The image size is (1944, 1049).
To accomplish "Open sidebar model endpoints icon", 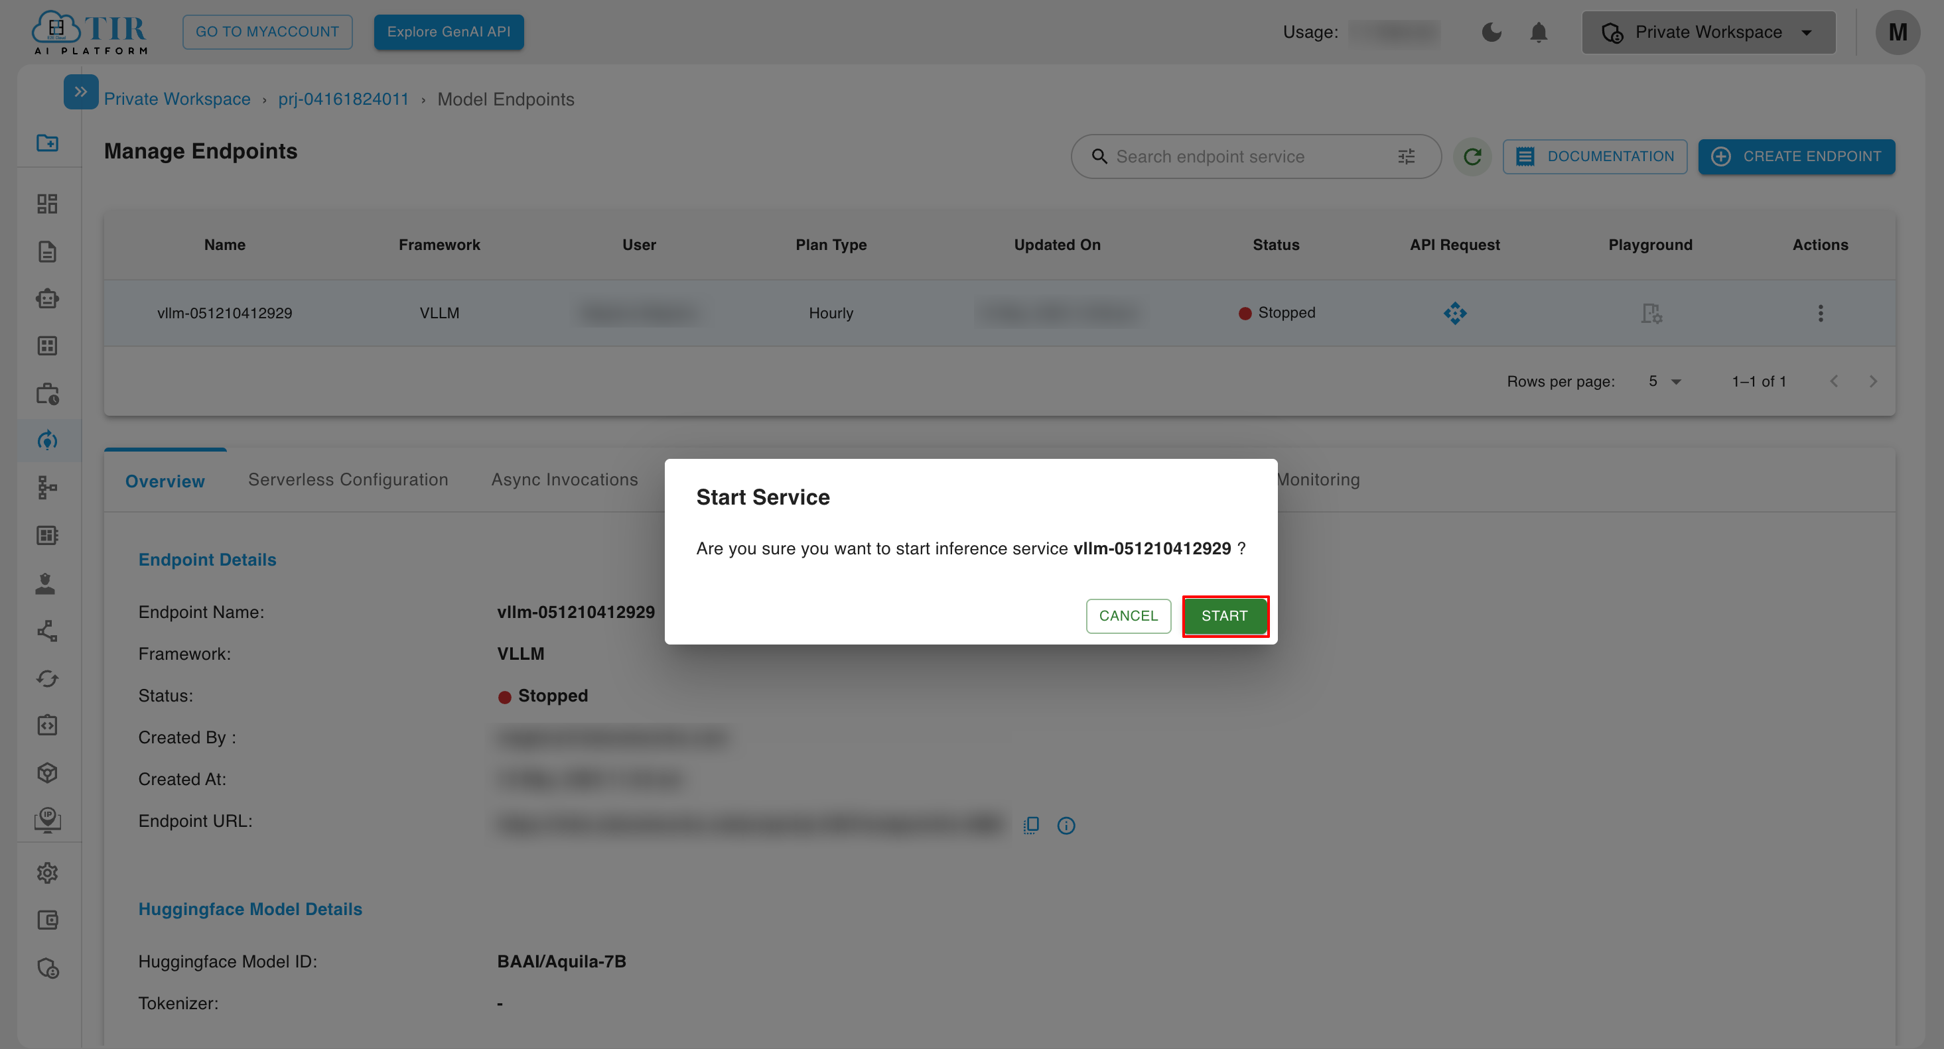I will point(48,440).
